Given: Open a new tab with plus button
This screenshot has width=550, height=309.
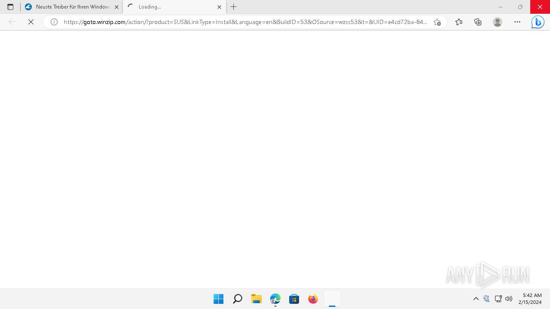Looking at the screenshot, I should 234,7.
